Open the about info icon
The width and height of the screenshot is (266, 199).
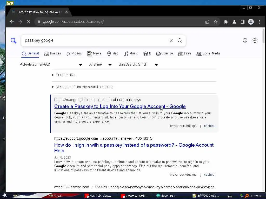click(x=245, y=40)
